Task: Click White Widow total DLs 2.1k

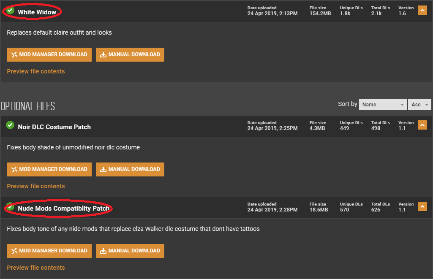Action: 376,14
